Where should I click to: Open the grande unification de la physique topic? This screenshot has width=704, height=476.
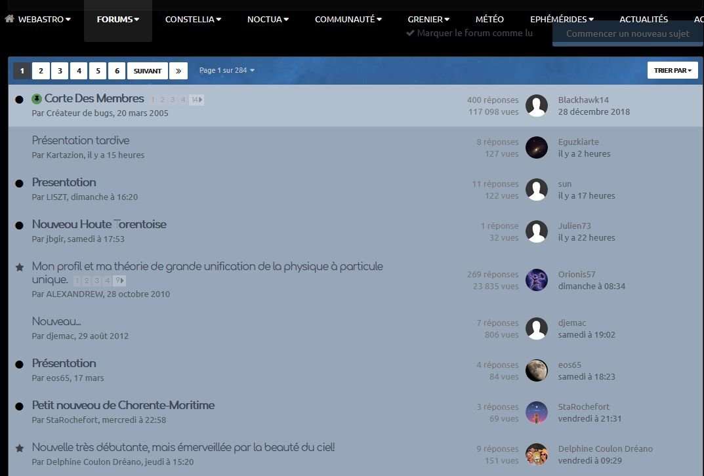207,273
